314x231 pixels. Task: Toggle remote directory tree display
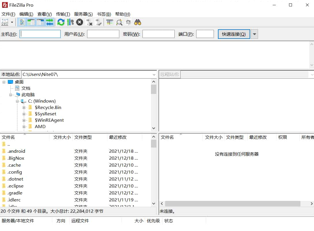(40, 22)
